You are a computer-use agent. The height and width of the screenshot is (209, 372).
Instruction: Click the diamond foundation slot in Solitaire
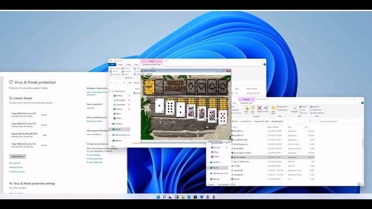coord(191,87)
